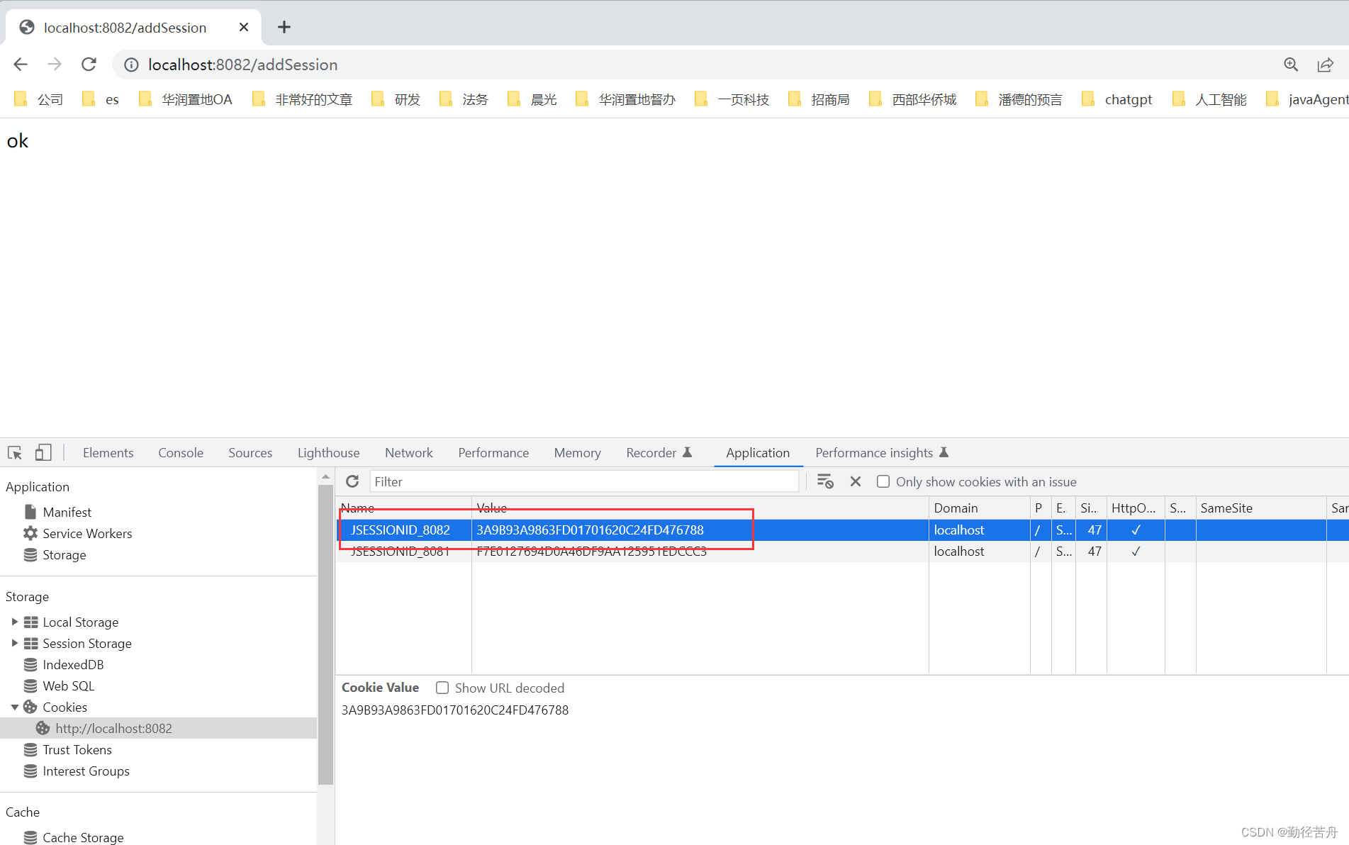1349x845 pixels.
Task: Click the site info icon in address bar
Action: [x=131, y=65]
